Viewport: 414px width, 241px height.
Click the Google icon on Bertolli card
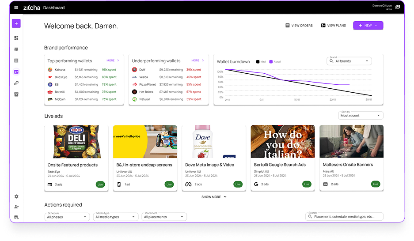coord(256,185)
